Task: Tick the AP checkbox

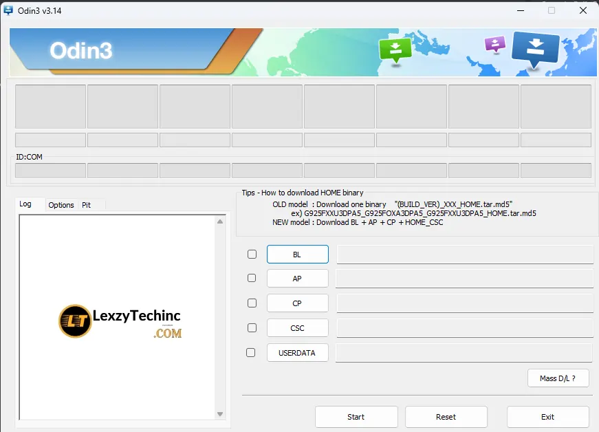Action: click(252, 278)
